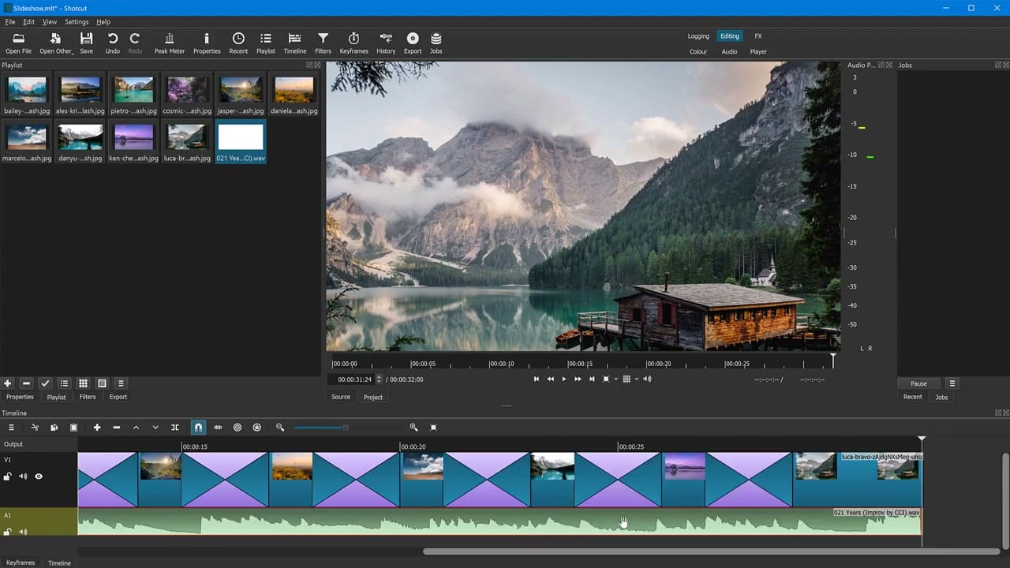Open the grid display dropdown in the player
Image resolution: width=1010 pixels, height=568 pixels.
636,379
